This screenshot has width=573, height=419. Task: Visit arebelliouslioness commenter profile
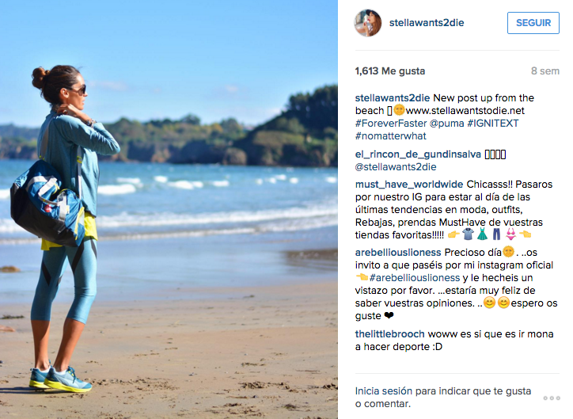tap(398, 253)
